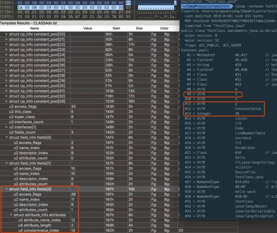
Task: Expand the u2 interfaces[1] row
Action: click(x=6, y=127)
